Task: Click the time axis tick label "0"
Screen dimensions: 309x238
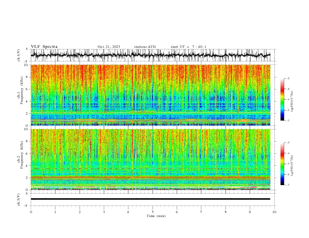Action: click(31, 212)
